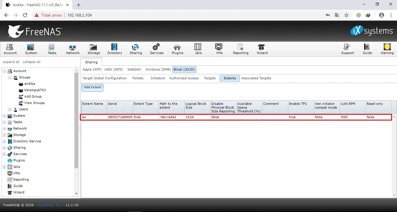The image size is (397, 212).
Task: Expand the Storage tree node
Action: (x=4, y=135)
